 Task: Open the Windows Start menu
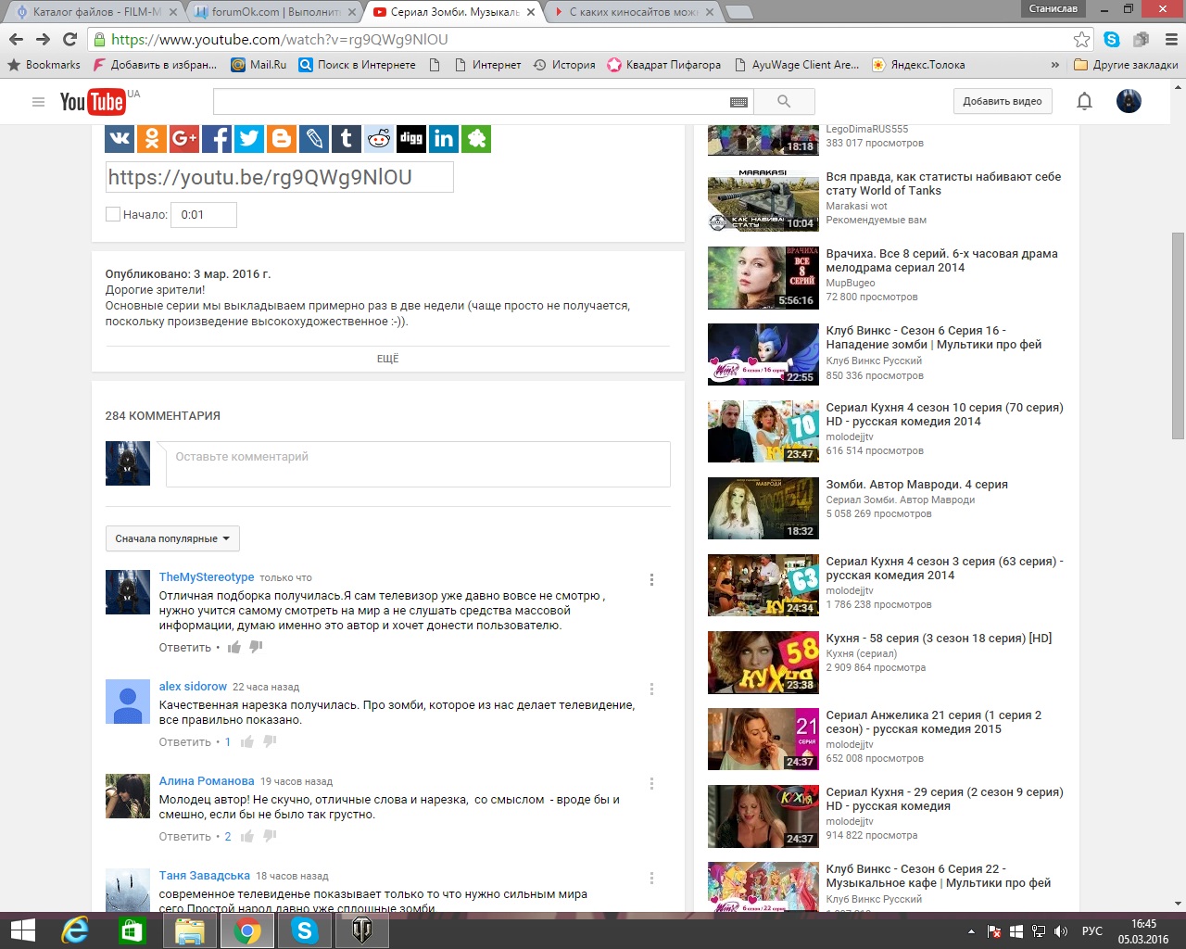[x=22, y=930]
